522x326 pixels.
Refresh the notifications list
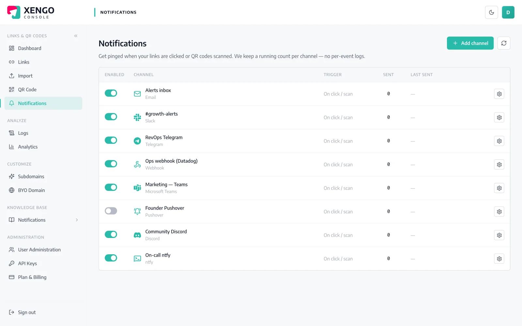click(504, 43)
